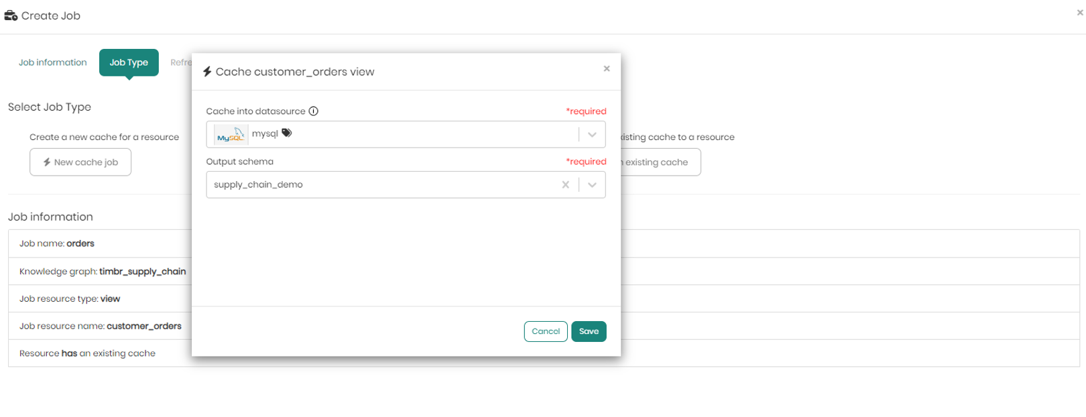Click the existing cache button
Viewport: 1086px width, 417px height.
[660, 162]
